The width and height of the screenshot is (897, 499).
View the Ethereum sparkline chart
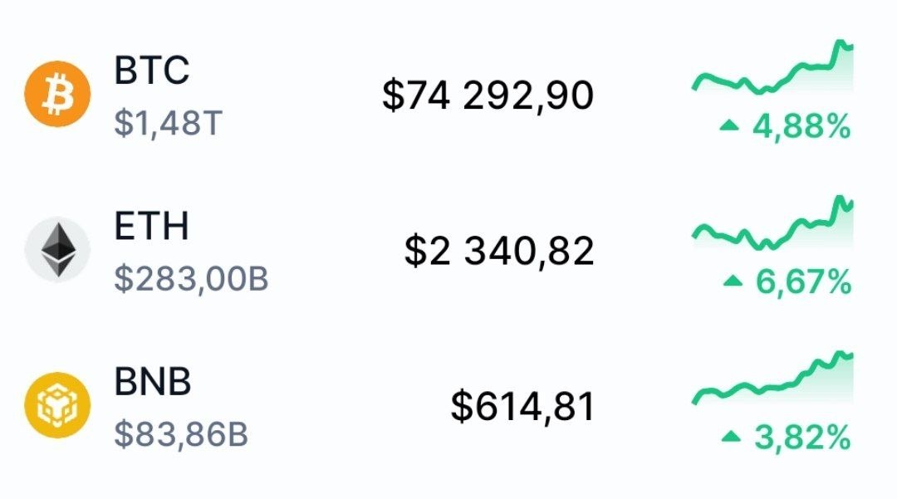coord(772,224)
